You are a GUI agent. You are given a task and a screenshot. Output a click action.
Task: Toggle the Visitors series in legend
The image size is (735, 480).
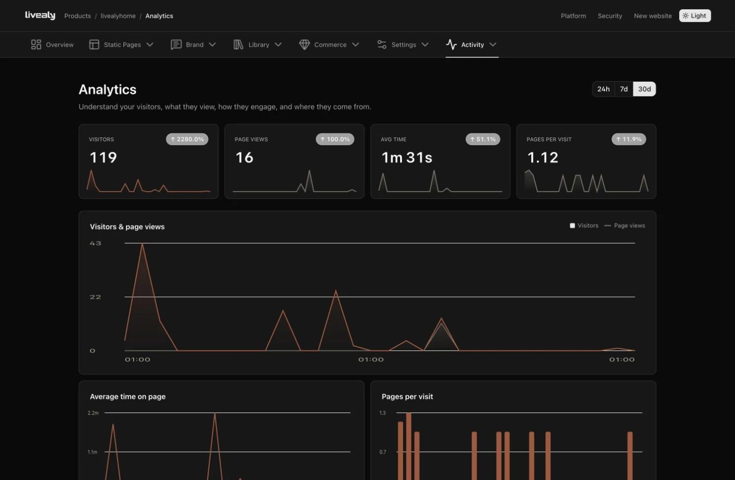point(584,225)
